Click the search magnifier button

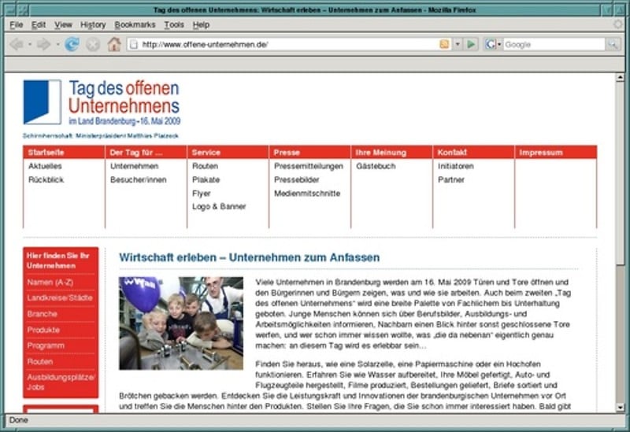pos(613,44)
